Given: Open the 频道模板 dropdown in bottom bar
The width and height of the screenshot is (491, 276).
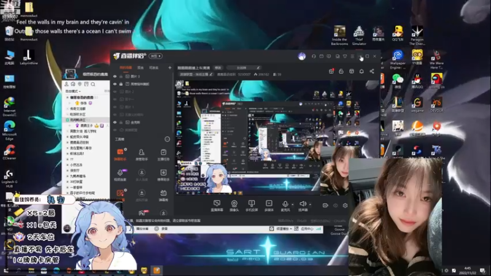Looking at the screenshot, I should 284,229.
